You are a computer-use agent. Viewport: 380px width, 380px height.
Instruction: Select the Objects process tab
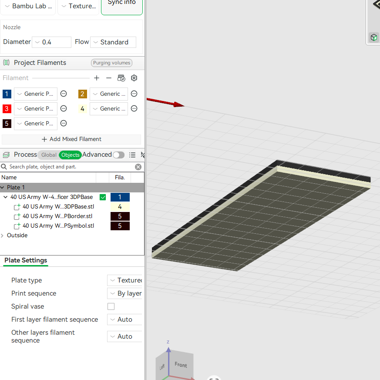point(70,155)
